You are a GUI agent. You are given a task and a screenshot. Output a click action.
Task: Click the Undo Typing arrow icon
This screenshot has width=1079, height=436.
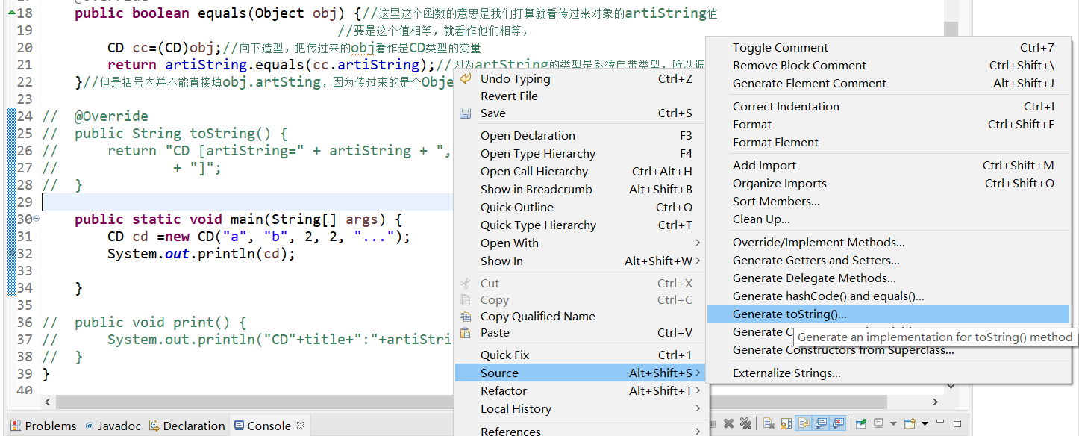click(x=466, y=78)
